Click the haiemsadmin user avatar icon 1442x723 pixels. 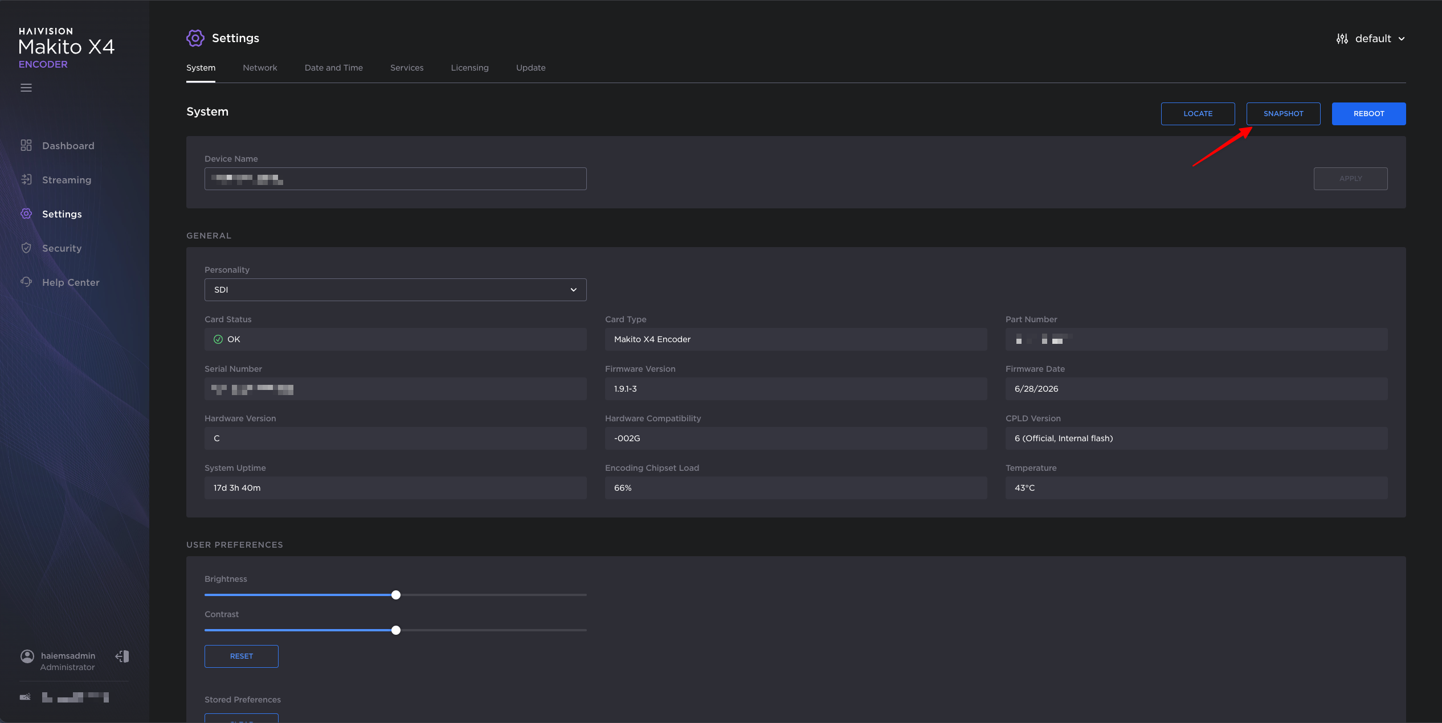click(27, 656)
